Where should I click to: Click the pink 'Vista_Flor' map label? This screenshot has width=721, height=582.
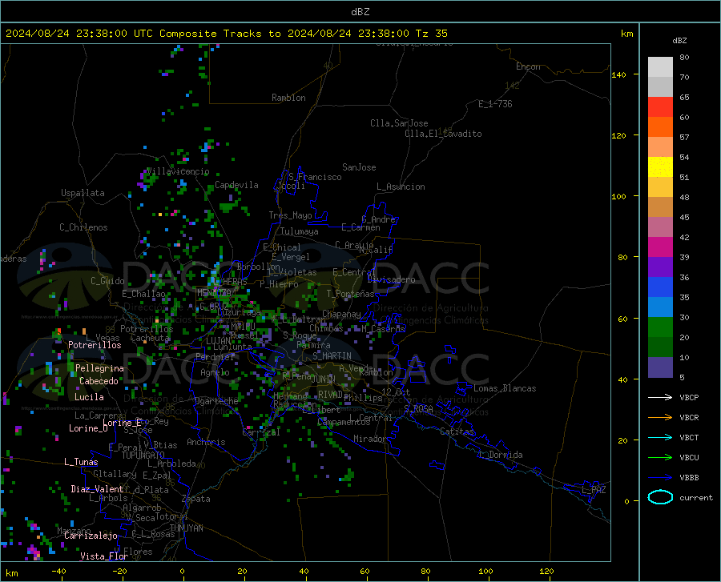(104, 556)
